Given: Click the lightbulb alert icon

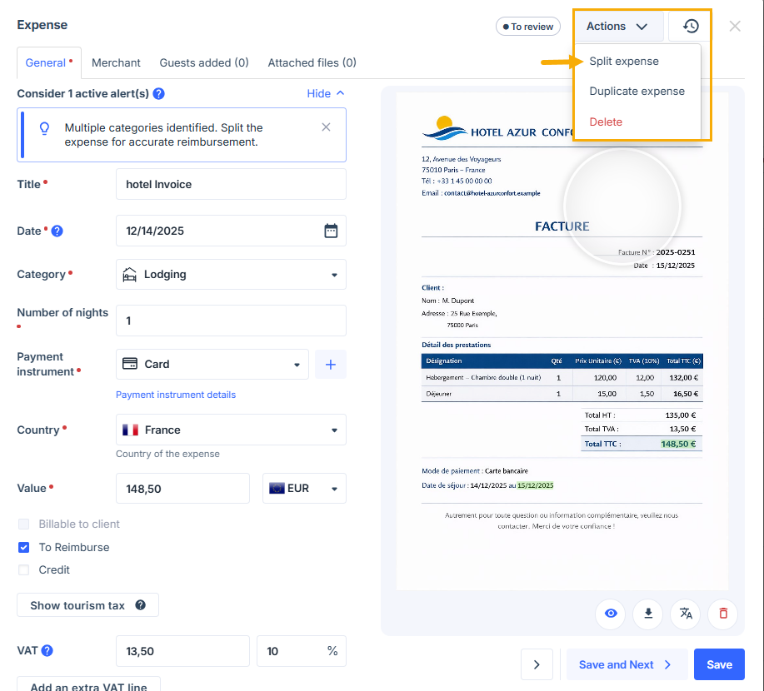Looking at the screenshot, I should 44,128.
